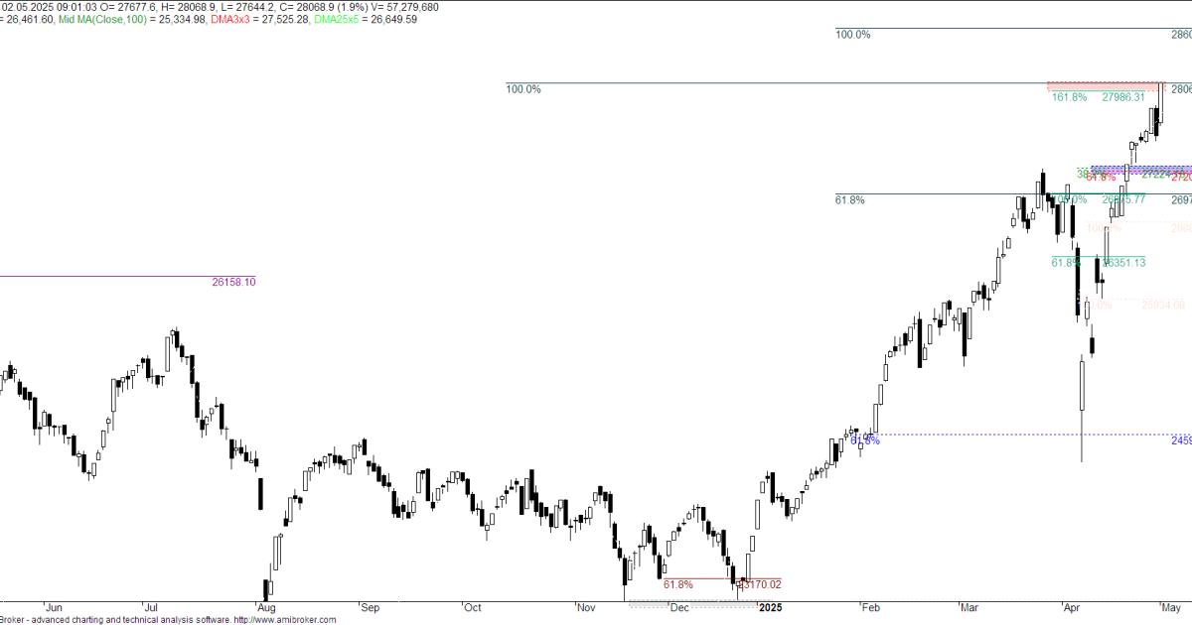Screen dimensions: 1192x625
Task: Click the 23170.02 red low price label
Action: point(760,584)
